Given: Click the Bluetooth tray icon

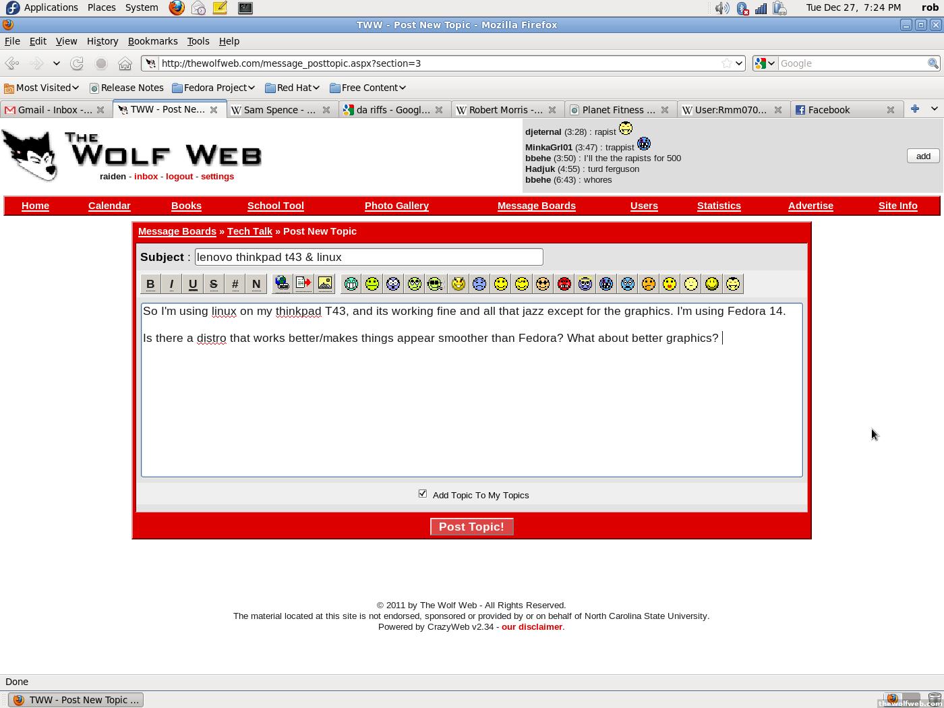Looking at the screenshot, I should [x=742, y=8].
